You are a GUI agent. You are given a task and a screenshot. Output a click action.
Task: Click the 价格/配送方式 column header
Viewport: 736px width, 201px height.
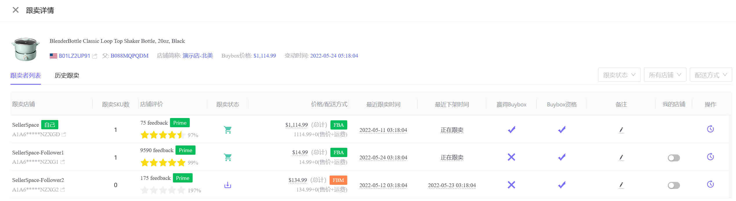[329, 104]
